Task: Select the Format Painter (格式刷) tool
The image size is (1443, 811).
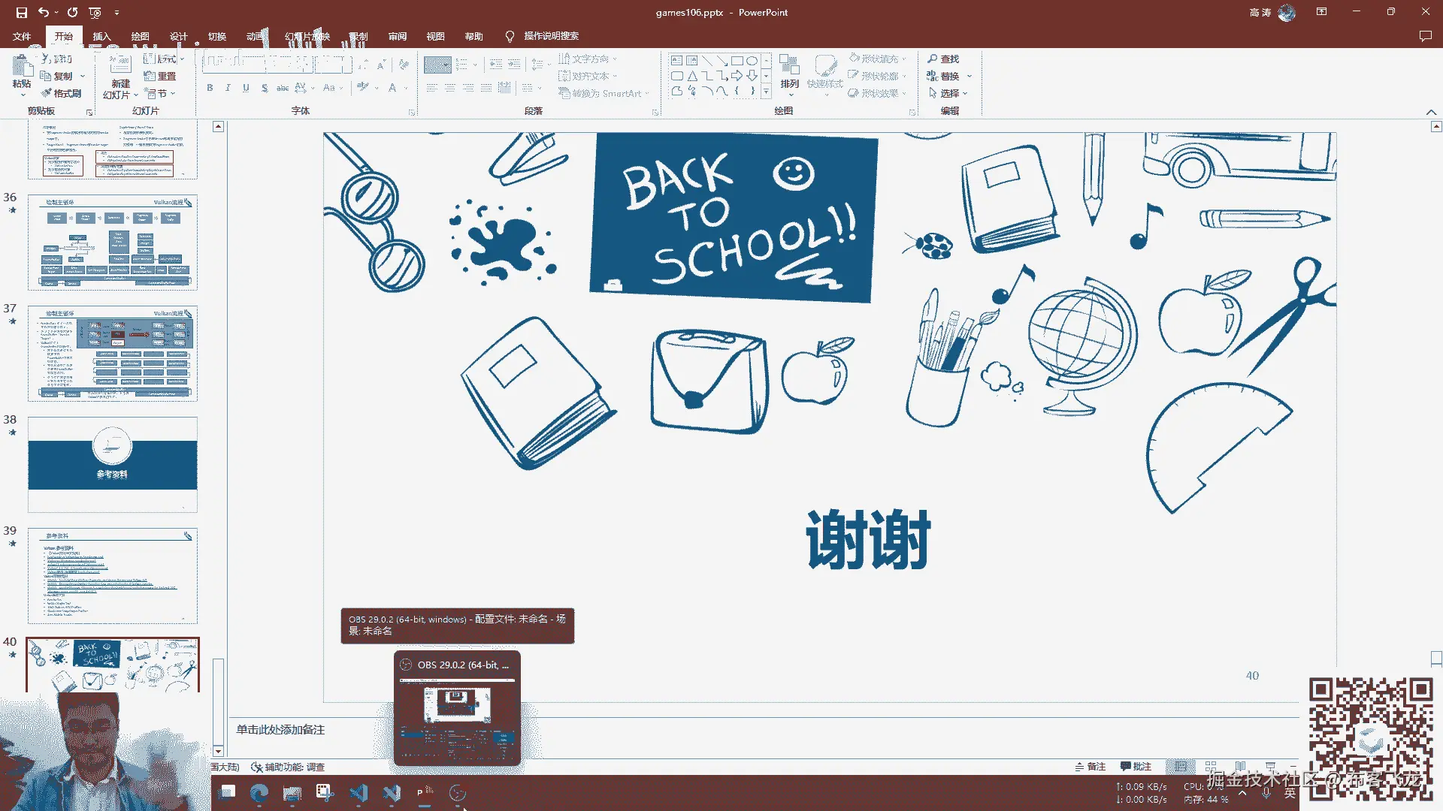Action: tap(61, 93)
